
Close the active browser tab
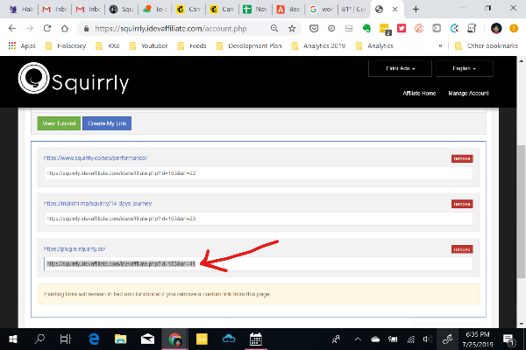point(395,10)
